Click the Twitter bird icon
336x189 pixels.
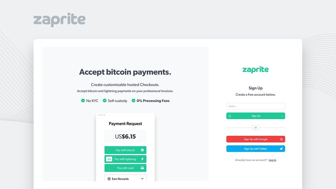tap(281, 149)
